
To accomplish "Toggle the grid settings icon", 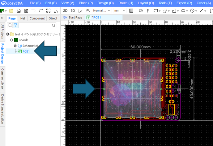I will pos(131,10).
